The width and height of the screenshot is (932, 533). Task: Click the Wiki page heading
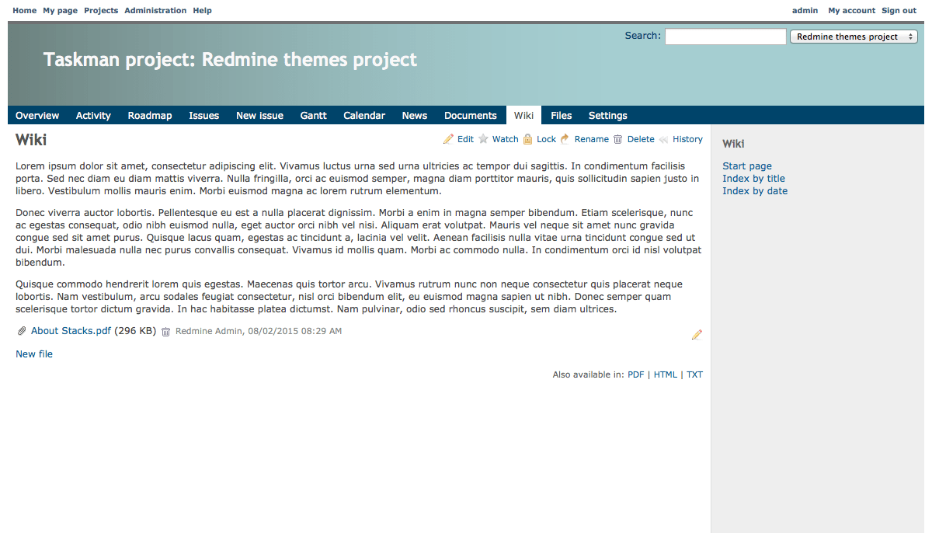(31, 140)
